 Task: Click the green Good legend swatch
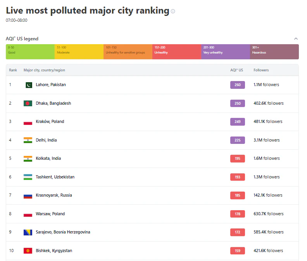[30, 52]
